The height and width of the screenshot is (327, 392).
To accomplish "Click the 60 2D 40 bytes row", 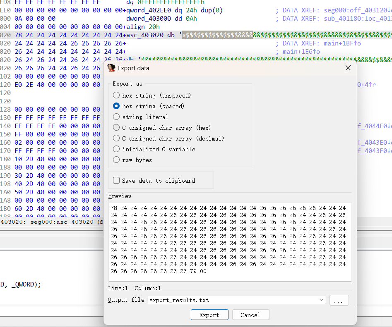I will point(57,208).
